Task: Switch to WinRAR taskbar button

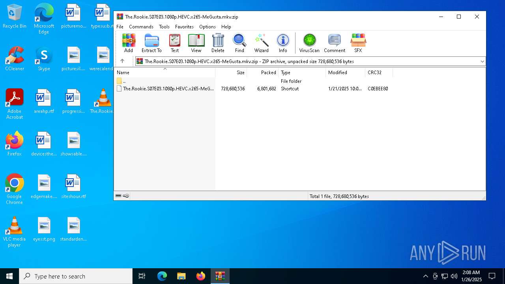Action: pos(220,276)
